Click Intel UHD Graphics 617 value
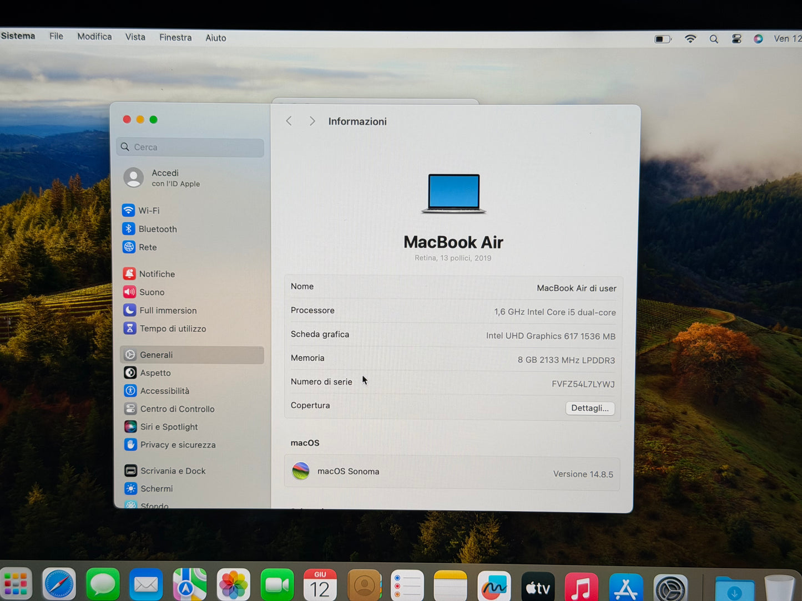This screenshot has width=802, height=601. point(551,336)
